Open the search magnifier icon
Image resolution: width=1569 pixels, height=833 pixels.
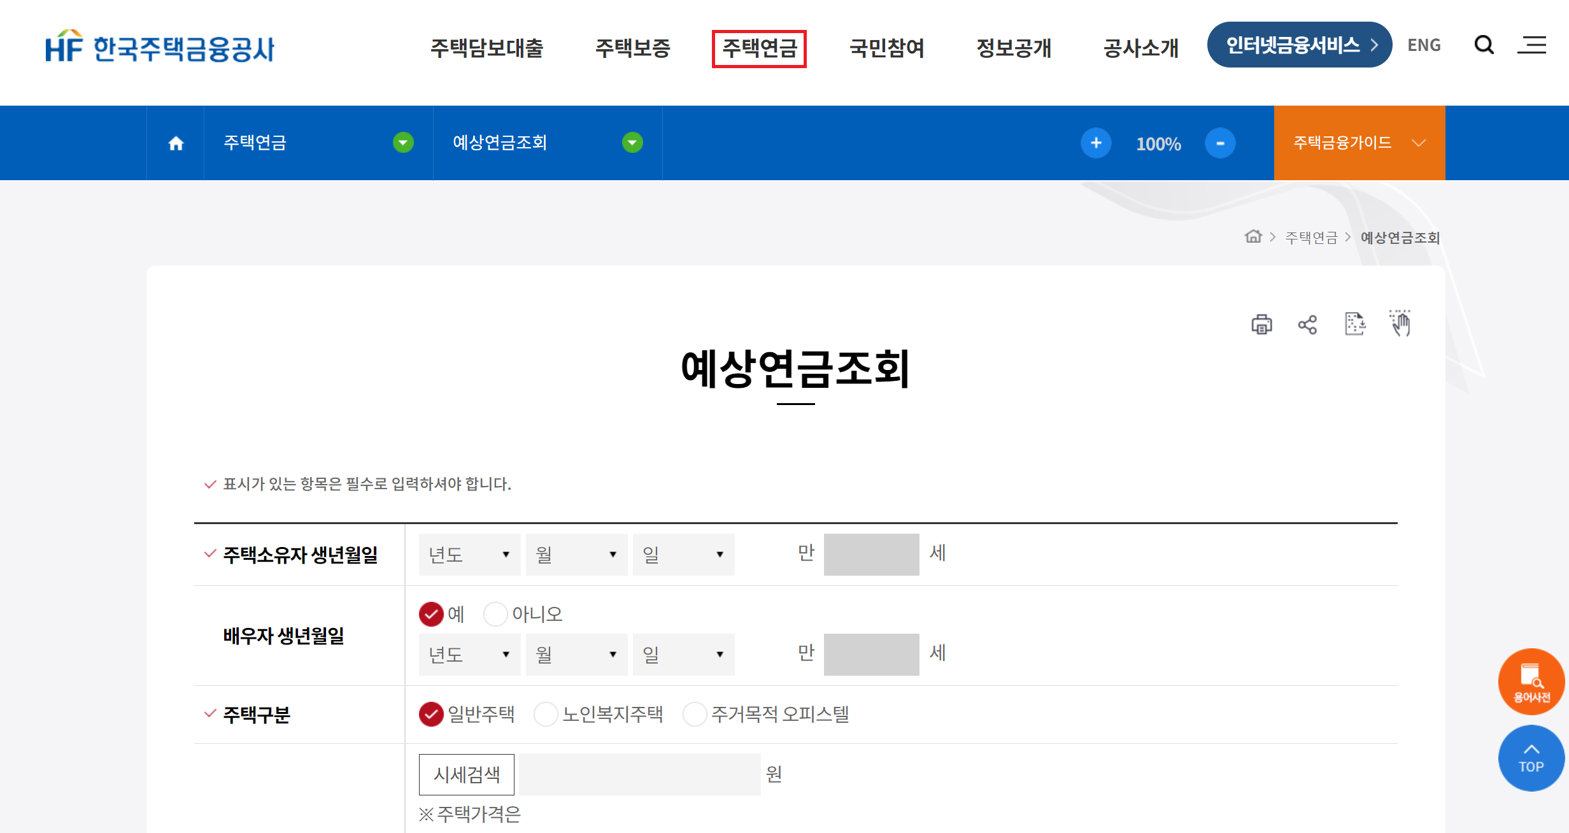point(1484,45)
